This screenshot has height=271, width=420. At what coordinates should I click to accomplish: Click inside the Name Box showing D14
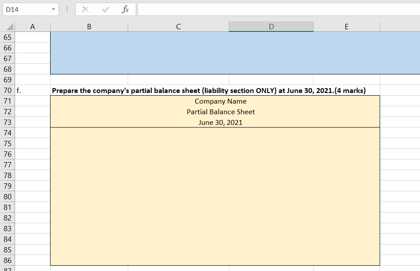tap(27, 9)
